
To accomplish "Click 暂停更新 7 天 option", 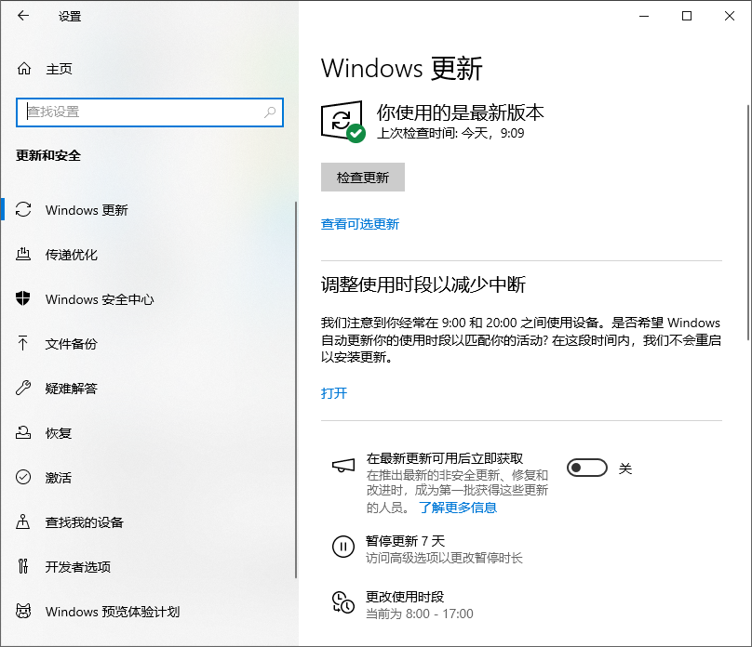I will pyautogui.click(x=405, y=541).
